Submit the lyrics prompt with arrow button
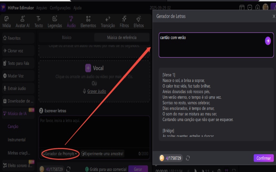Image resolution: width=276 pixels, height=172 pixels. (x=268, y=41)
